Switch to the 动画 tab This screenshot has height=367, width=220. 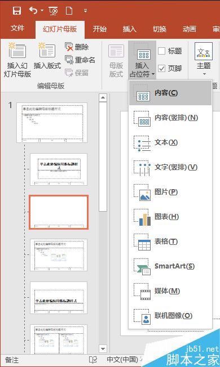pos(190,29)
